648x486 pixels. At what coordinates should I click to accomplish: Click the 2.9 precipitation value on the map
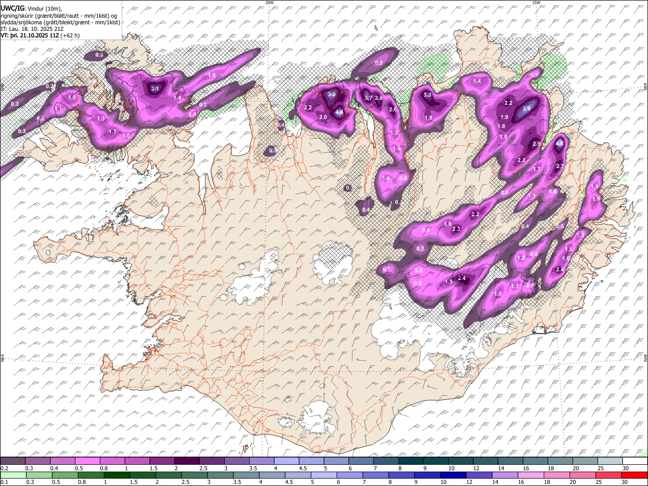(537, 144)
